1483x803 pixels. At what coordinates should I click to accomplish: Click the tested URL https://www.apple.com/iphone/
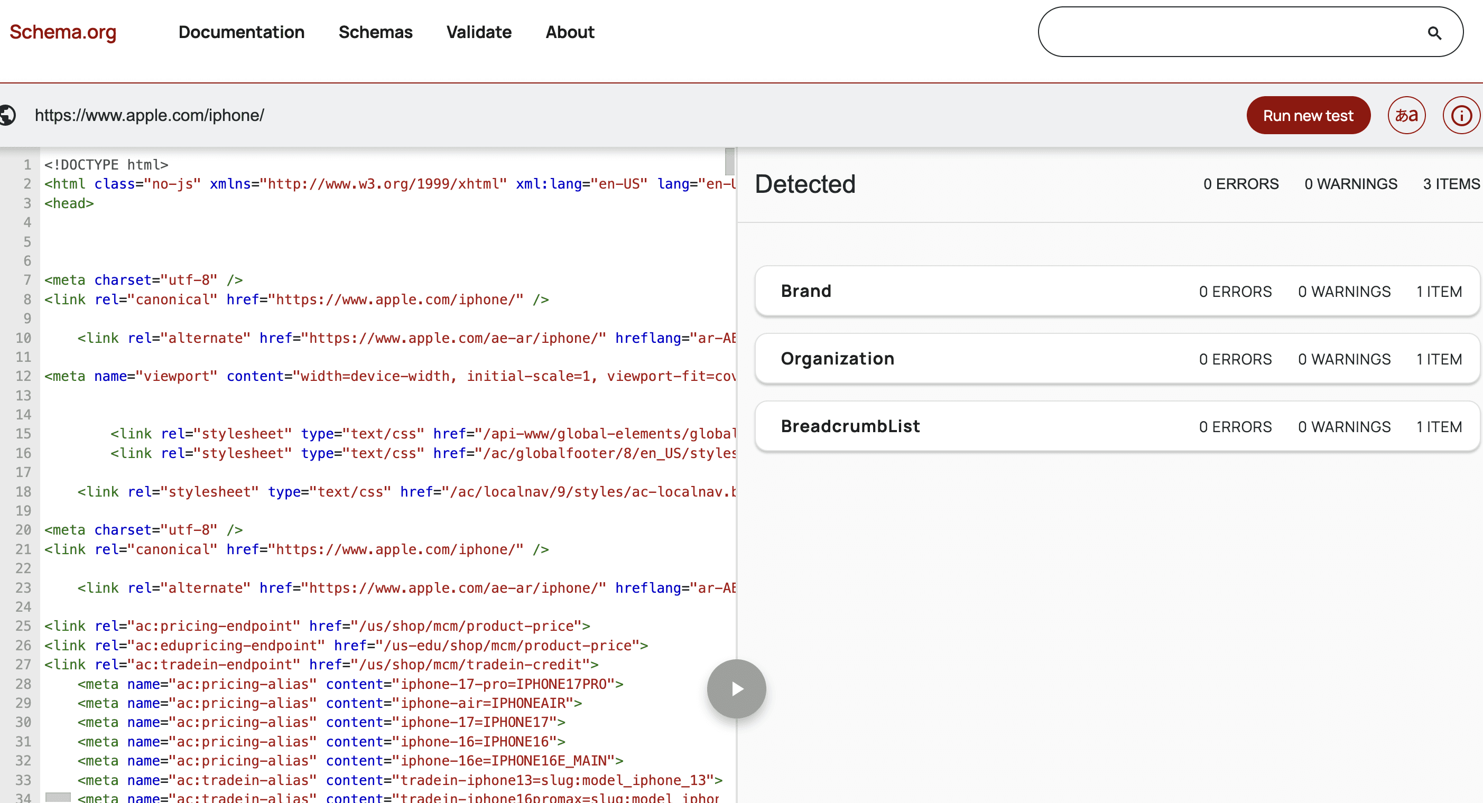tap(150, 115)
